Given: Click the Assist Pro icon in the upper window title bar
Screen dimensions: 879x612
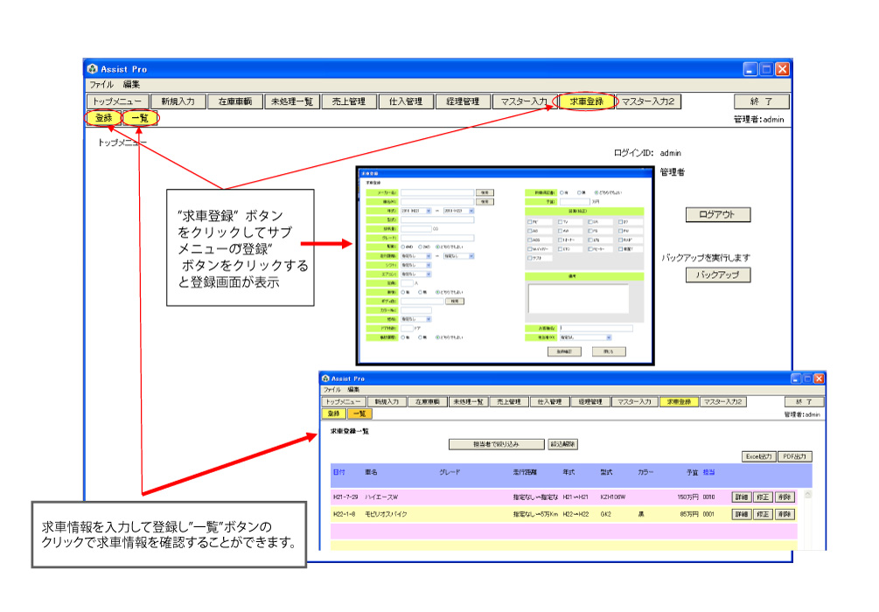Looking at the screenshot, I should (92, 69).
